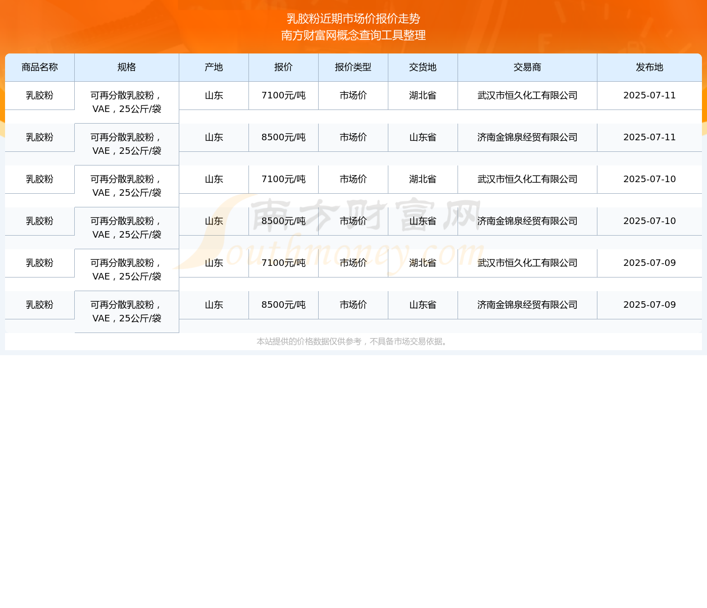
Task: Click 山东 origin in the first 2025-07-11 row
Action: [214, 95]
